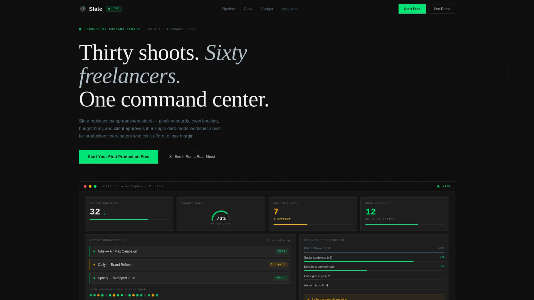Click the yellow window dot in mockup titlebar
The width and height of the screenshot is (534, 300).
pyautogui.click(x=90, y=186)
